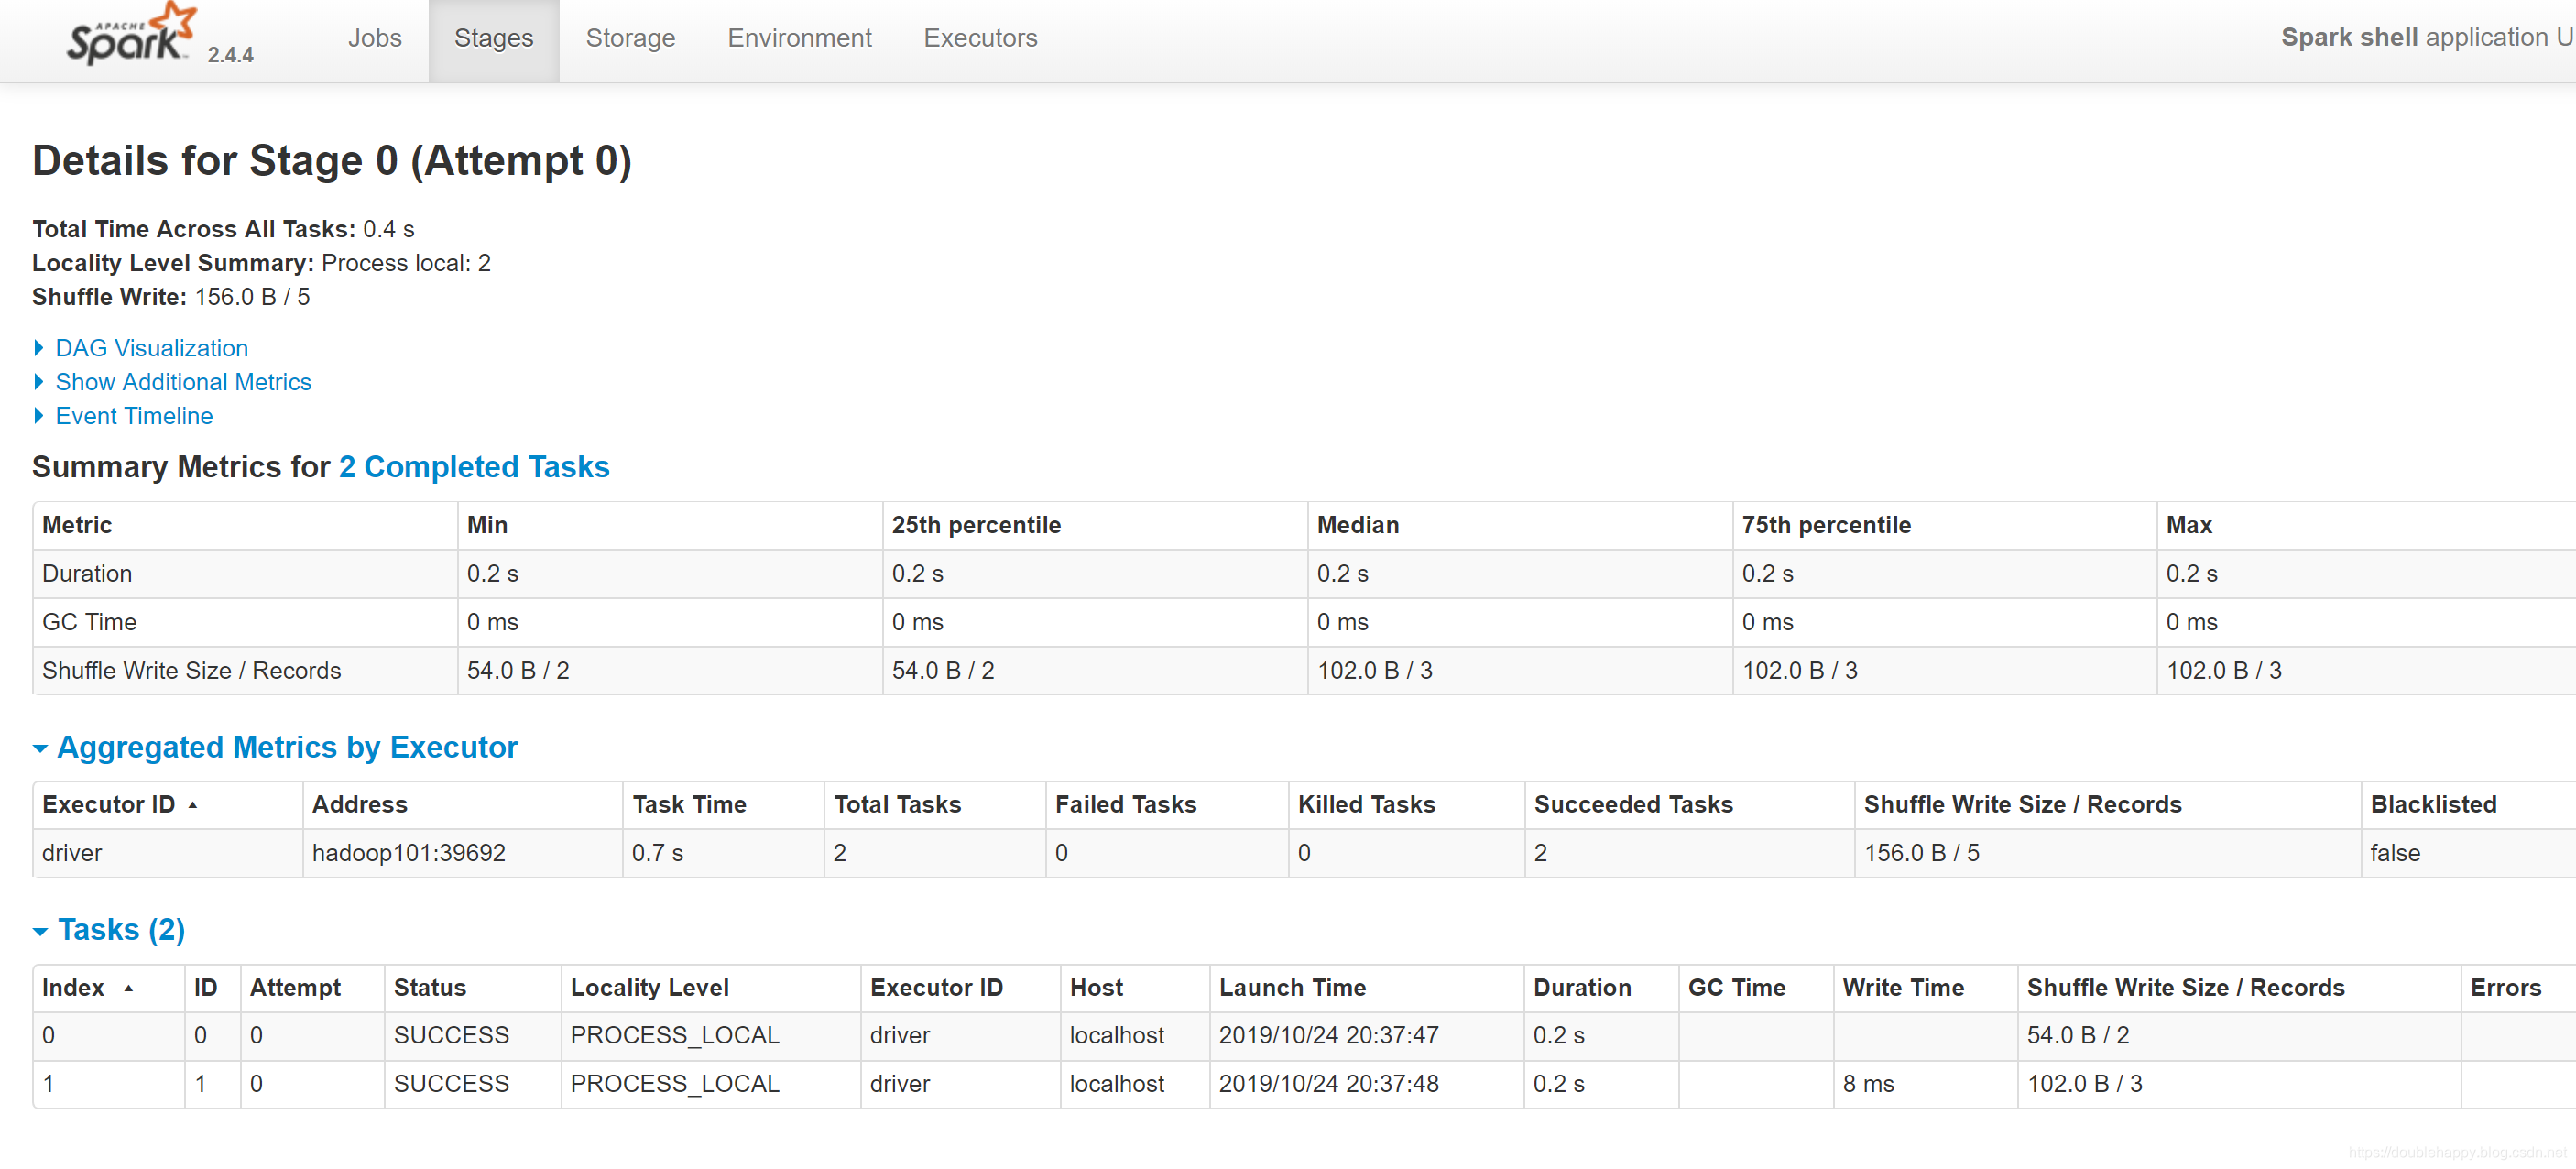Screen dimensions: 2576x1169
Task: Expand the Event Timeline section
Action: pos(134,416)
